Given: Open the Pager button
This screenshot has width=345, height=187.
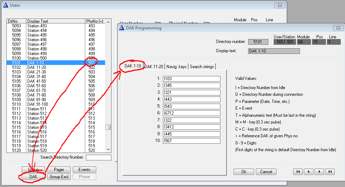Looking at the screenshot, I should click(59, 170).
